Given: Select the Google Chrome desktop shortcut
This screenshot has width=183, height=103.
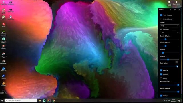Looking at the screenshot, I should pos(3,11).
